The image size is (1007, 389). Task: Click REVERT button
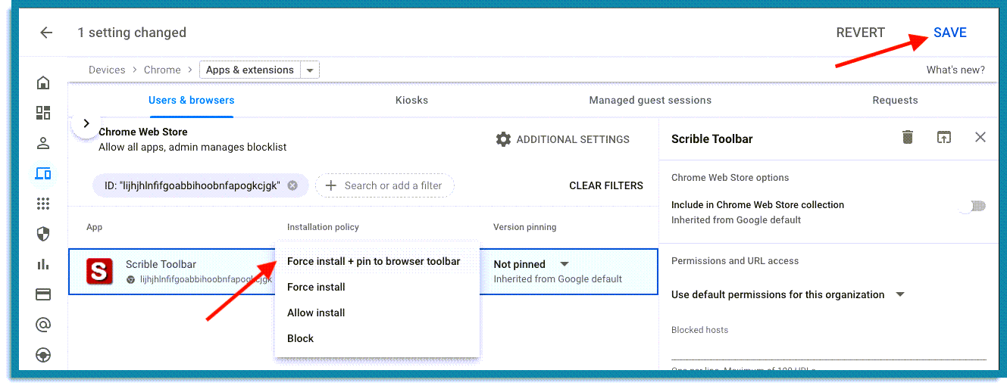point(860,33)
